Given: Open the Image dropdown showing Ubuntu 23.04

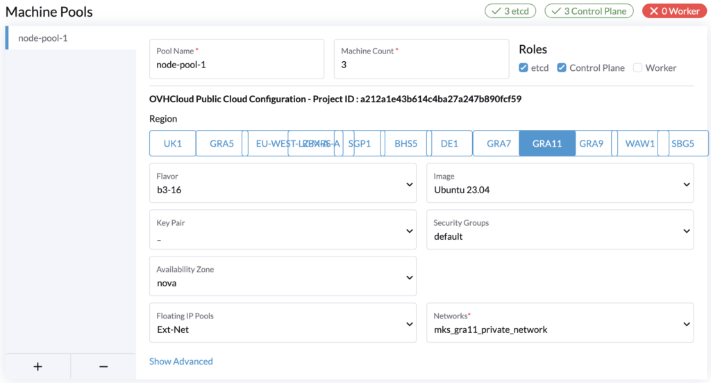Looking at the screenshot, I should coord(560,184).
